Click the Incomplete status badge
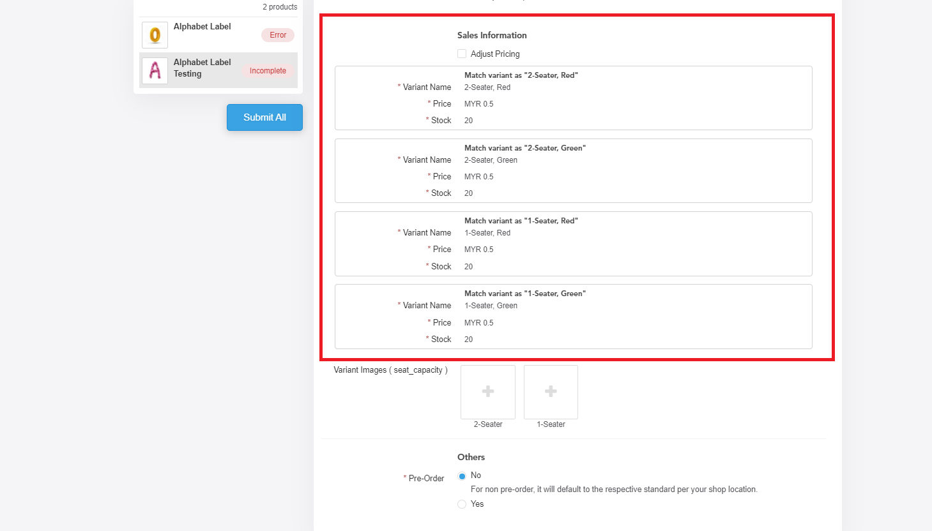Viewport: 932px width, 531px height. tap(268, 71)
